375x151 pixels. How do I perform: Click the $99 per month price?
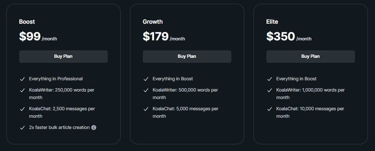click(x=38, y=37)
